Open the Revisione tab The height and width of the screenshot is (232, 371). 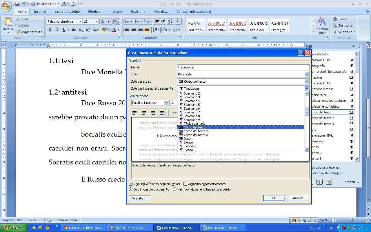(138, 12)
